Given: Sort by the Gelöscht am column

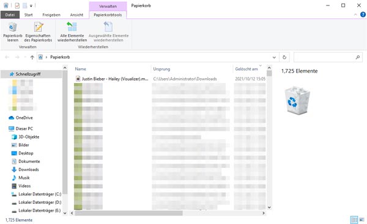Looking at the screenshot, I should pyautogui.click(x=247, y=69).
